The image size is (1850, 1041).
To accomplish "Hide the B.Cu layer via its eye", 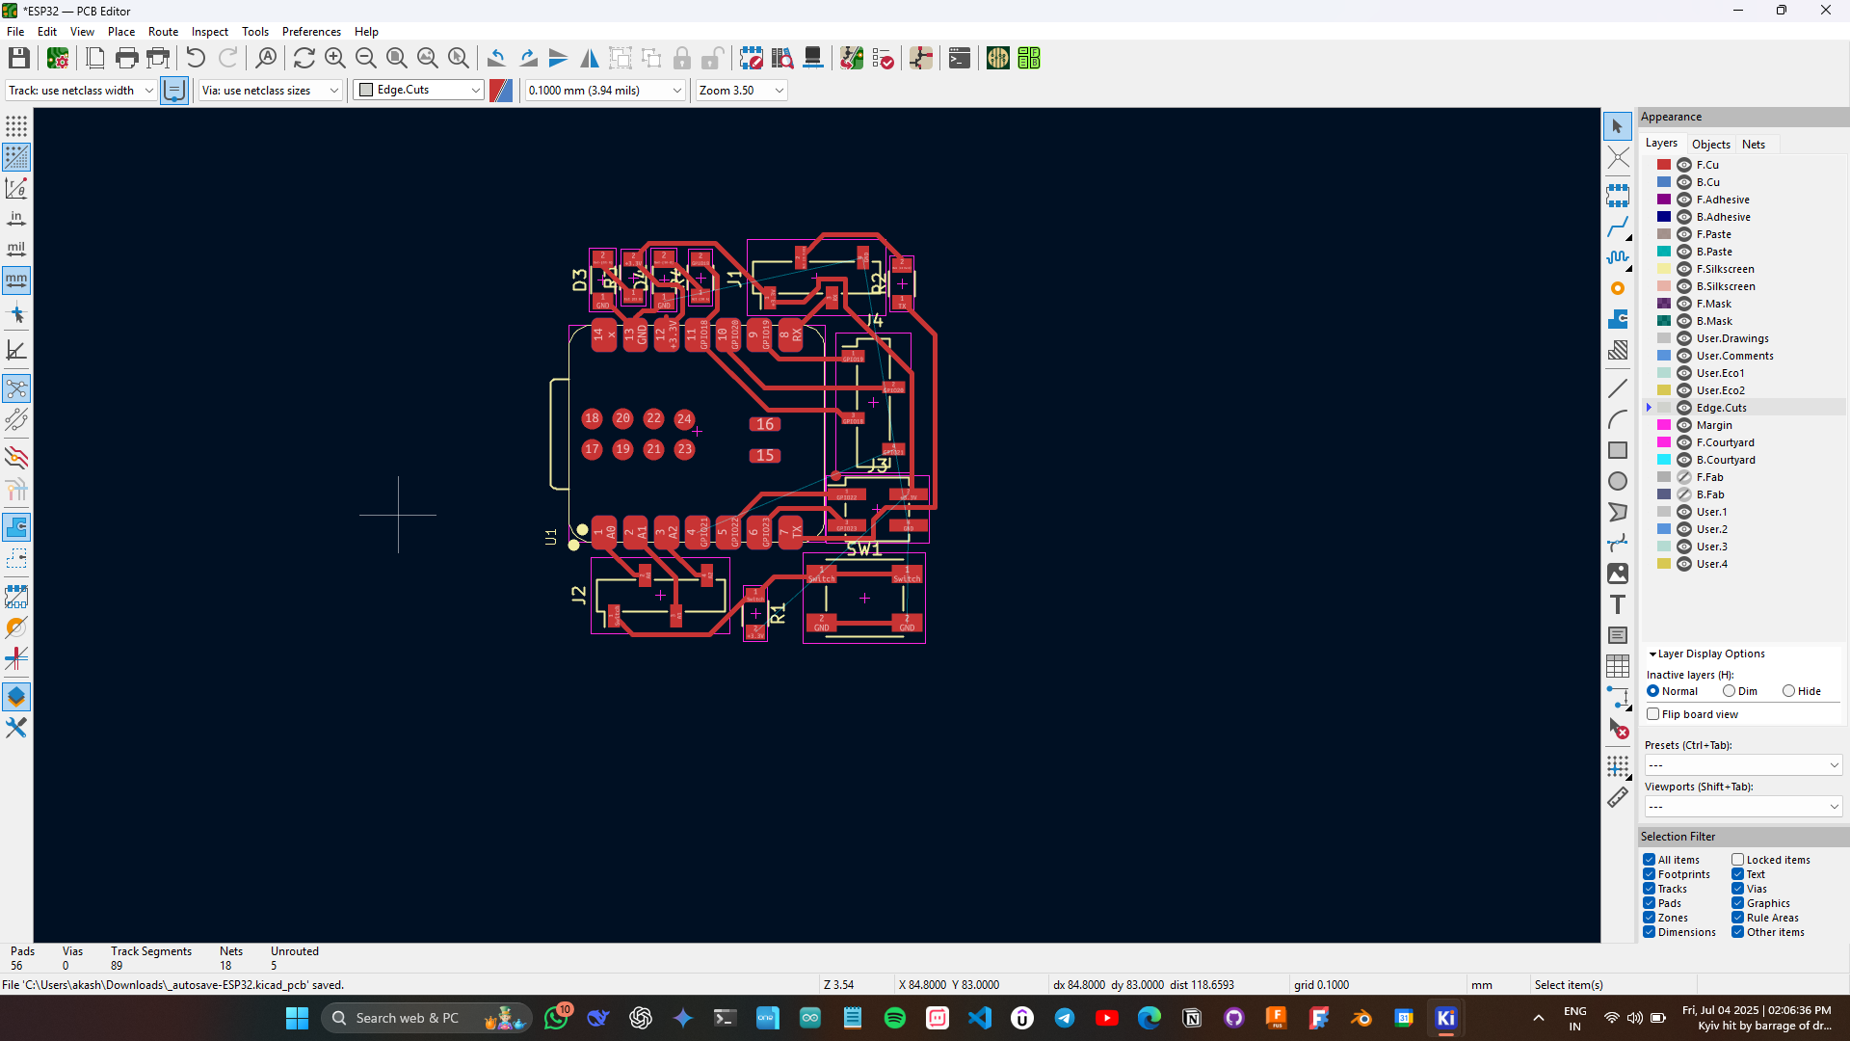I will coord(1684,182).
